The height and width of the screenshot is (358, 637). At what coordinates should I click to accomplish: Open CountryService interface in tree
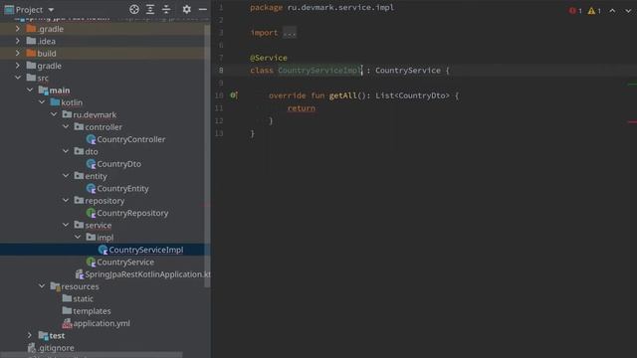(x=125, y=263)
